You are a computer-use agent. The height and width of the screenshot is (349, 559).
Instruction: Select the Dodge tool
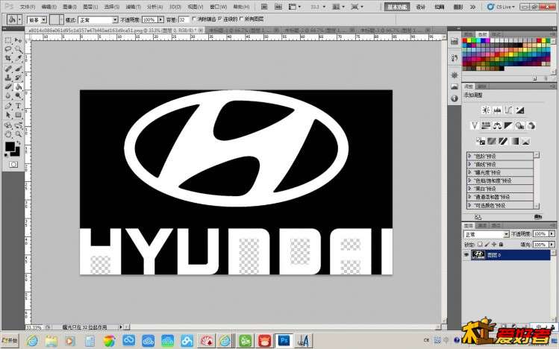18,95
